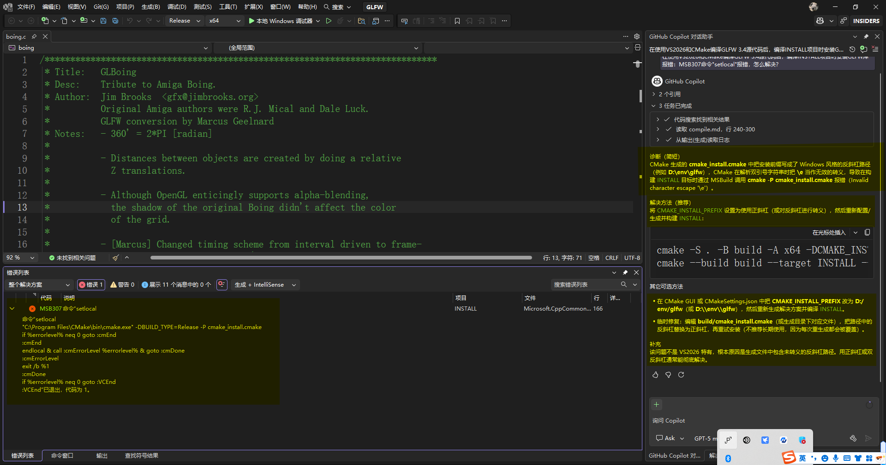Pin the GitHub Copilot chat panel
This screenshot has height=465, width=886.
[866, 36]
